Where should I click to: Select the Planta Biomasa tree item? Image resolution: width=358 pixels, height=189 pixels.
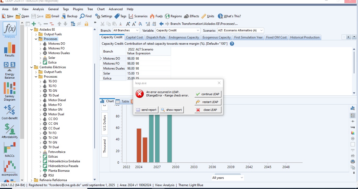(x=59, y=171)
